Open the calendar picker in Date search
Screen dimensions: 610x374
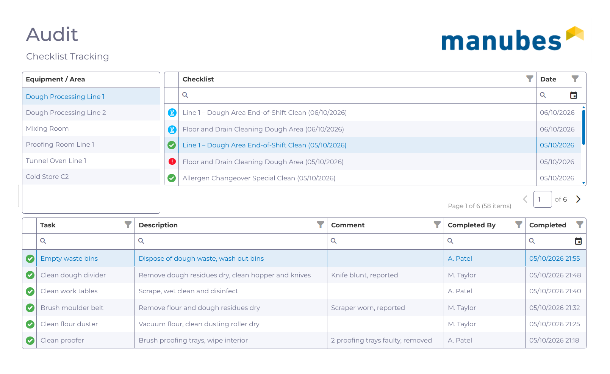574,95
